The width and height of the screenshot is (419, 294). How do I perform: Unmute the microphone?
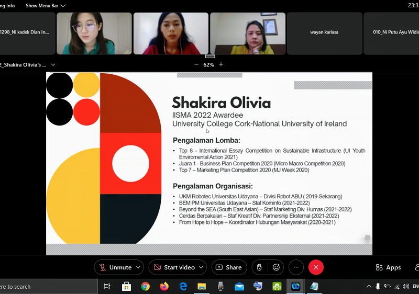(115, 267)
